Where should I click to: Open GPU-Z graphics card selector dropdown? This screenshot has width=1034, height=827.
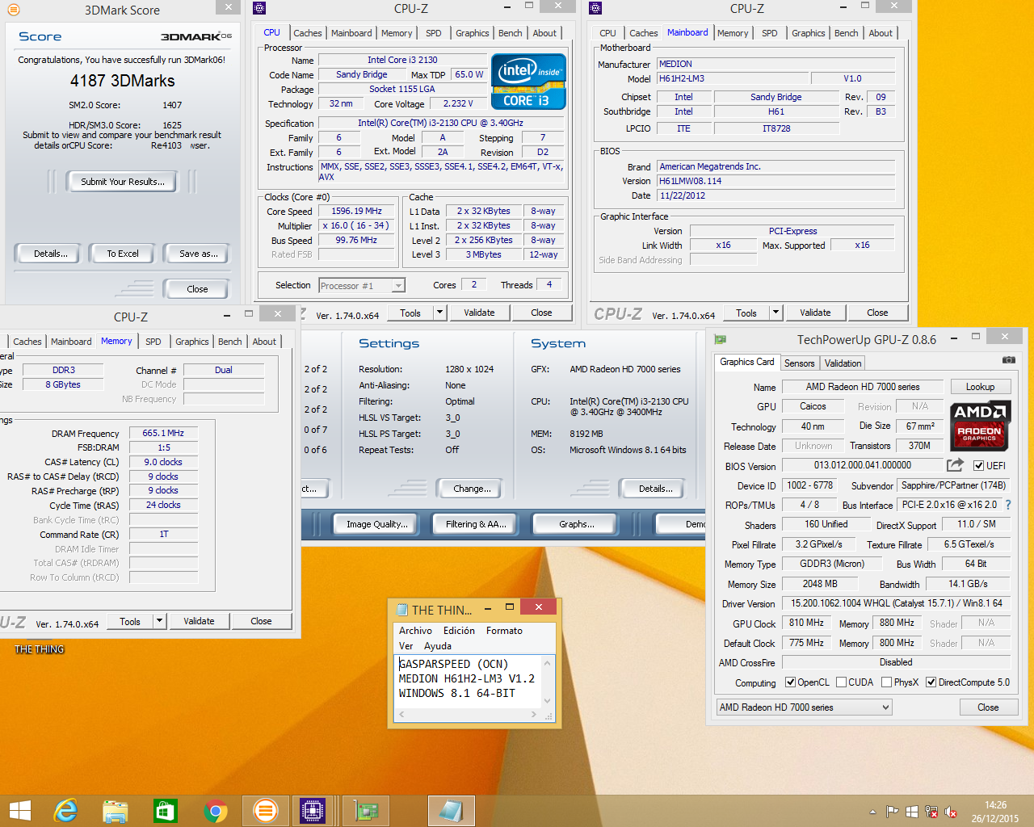coord(804,707)
